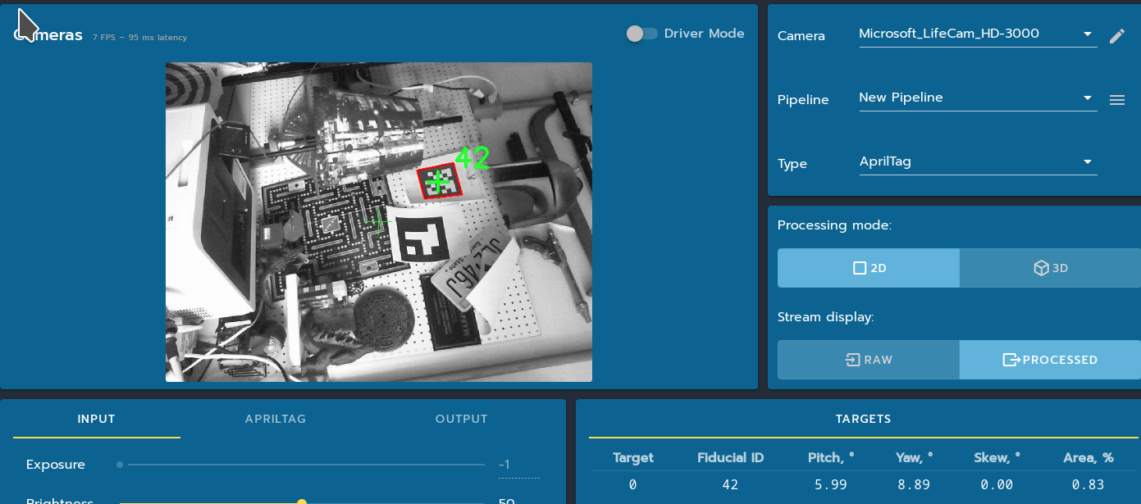The width and height of the screenshot is (1141, 504).
Task: Select the 3D cube icon processing mode
Action: [1041, 267]
